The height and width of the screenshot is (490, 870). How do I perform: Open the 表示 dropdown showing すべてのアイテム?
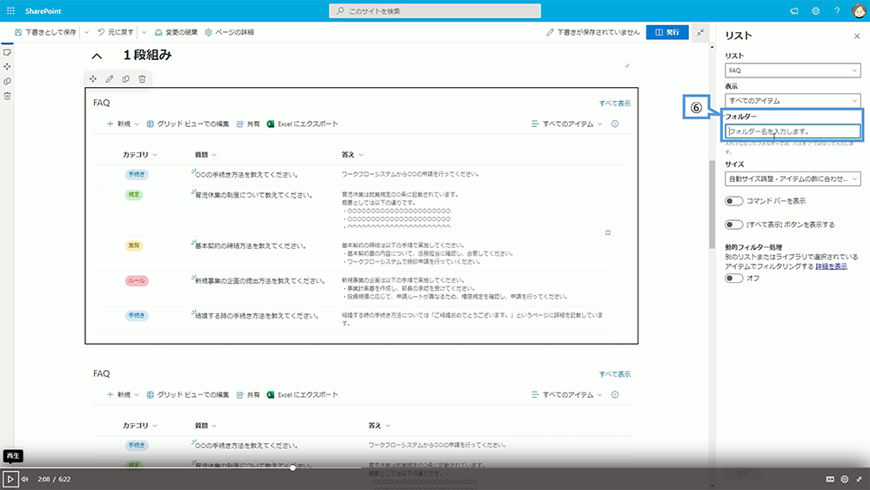[793, 100]
